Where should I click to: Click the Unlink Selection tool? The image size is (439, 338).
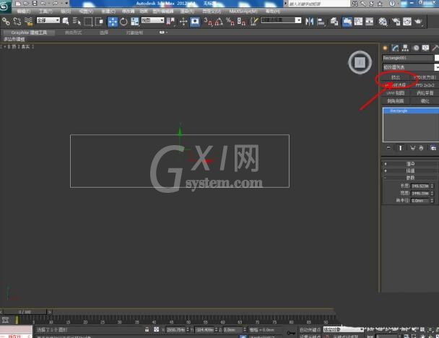tap(17, 21)
